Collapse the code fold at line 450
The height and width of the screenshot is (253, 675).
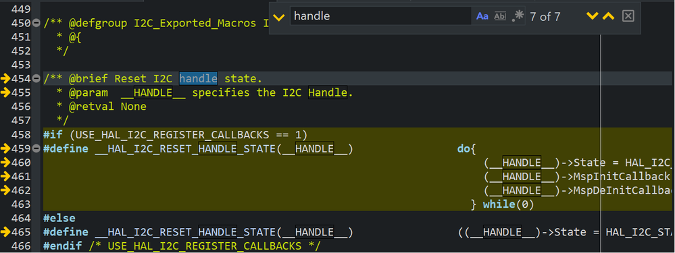(36, 23)
